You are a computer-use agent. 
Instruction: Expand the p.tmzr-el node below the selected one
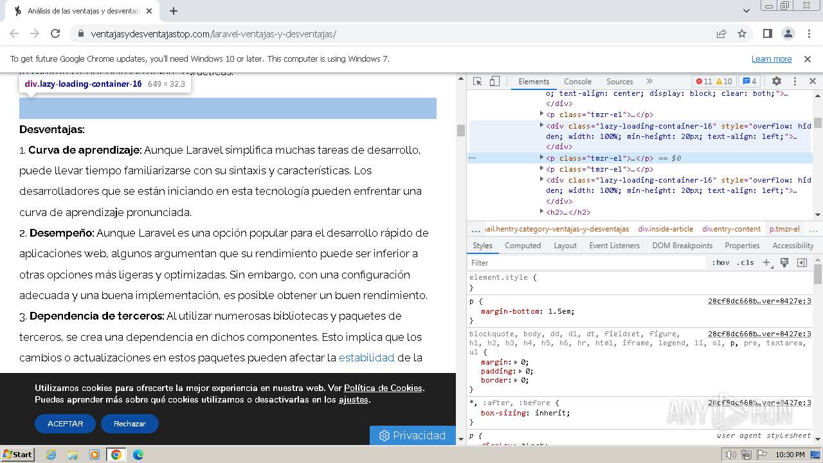(x=542, y=169)
